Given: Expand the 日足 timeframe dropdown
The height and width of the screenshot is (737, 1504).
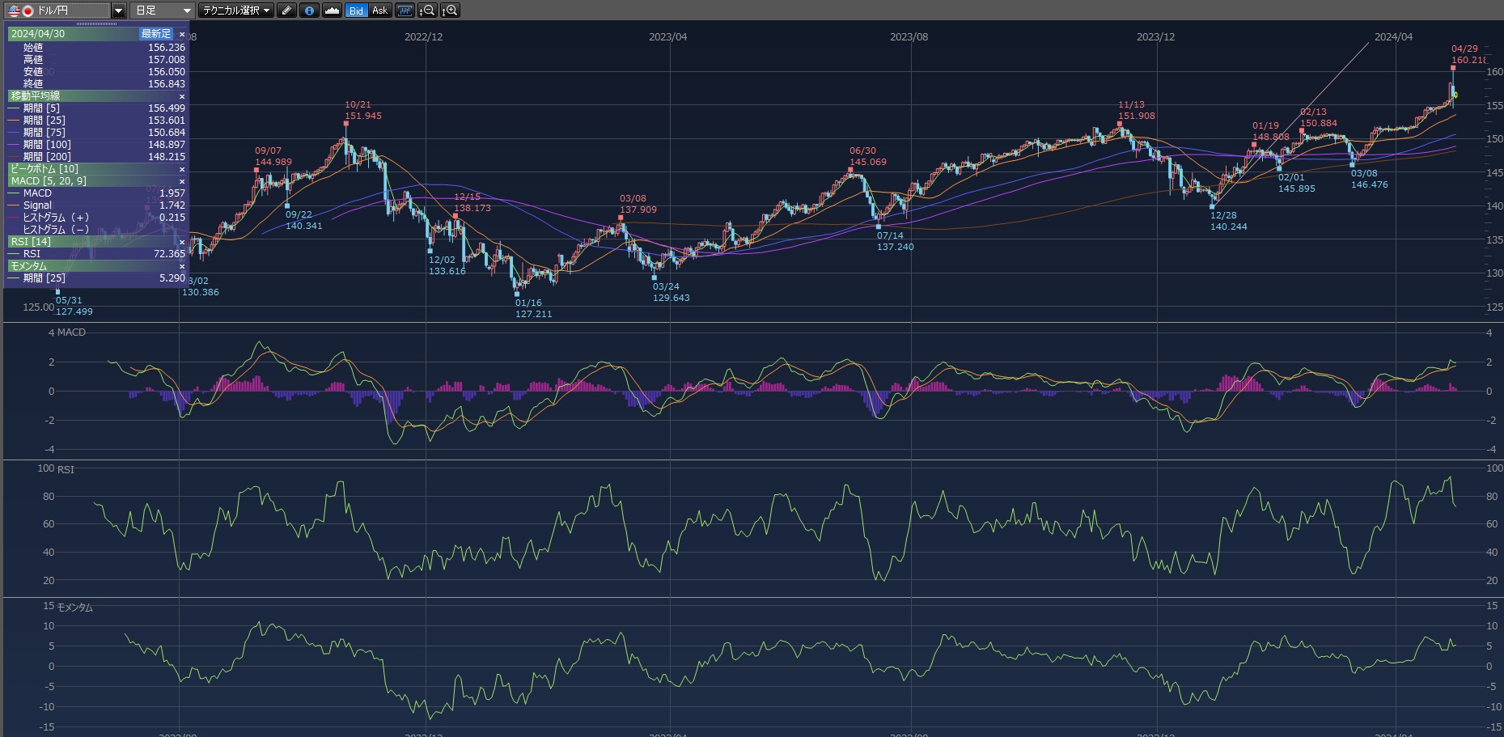Looking at the screenshot, I should 187,11.
